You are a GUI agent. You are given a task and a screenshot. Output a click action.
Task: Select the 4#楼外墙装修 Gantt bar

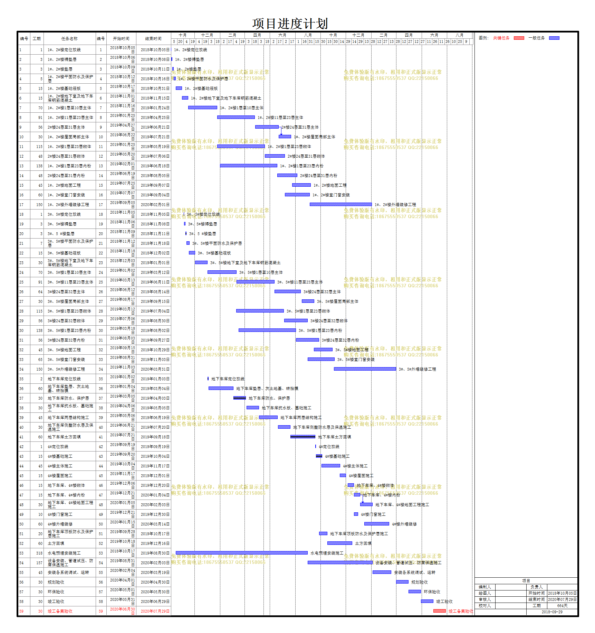coord(377,524)
